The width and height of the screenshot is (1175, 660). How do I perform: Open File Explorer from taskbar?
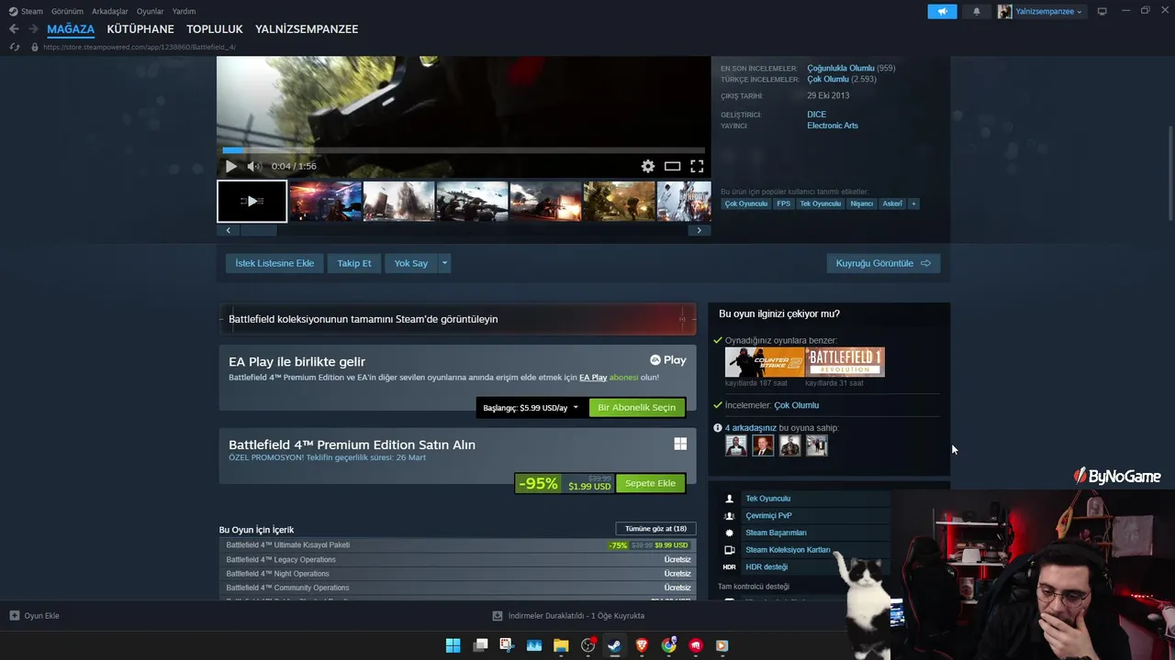(561, 645)
